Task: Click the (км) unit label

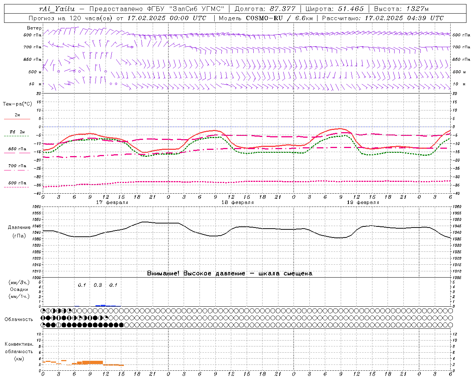Action: 19,359
